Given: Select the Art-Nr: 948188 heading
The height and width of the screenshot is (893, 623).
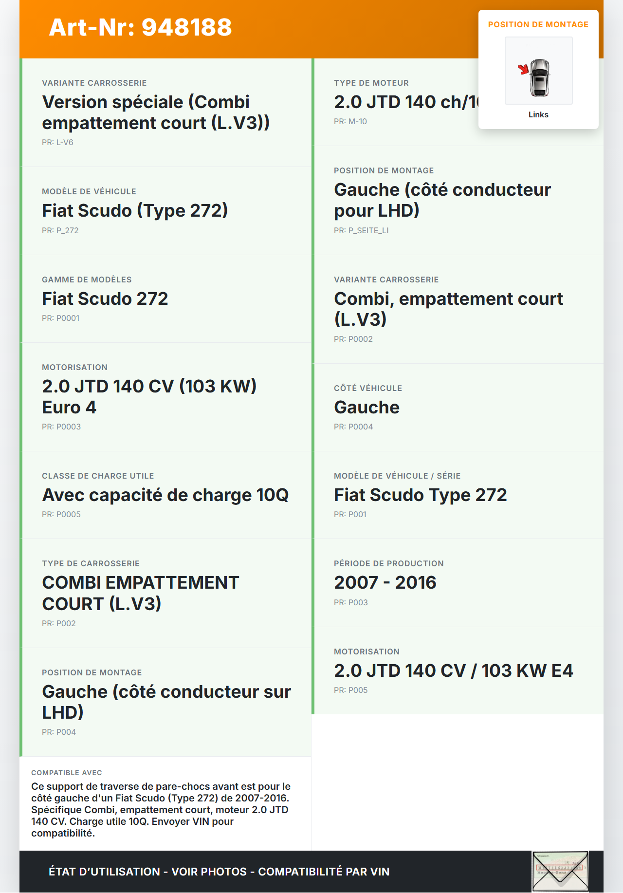Looking at the screenshot, I should (141, 27).
